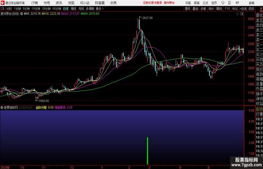Click the mobile phone icon in top bar

coord(229,3)
